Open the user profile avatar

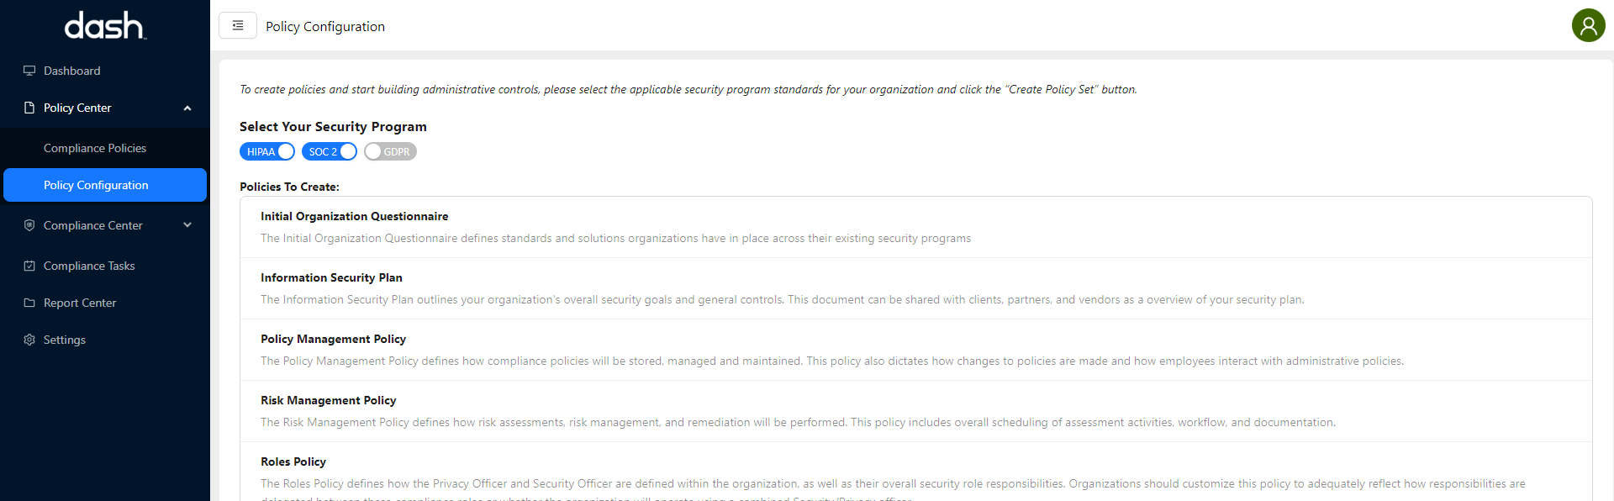click(1588, 25)
